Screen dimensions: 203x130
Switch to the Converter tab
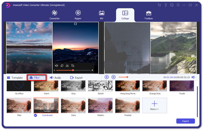point(55,15)
